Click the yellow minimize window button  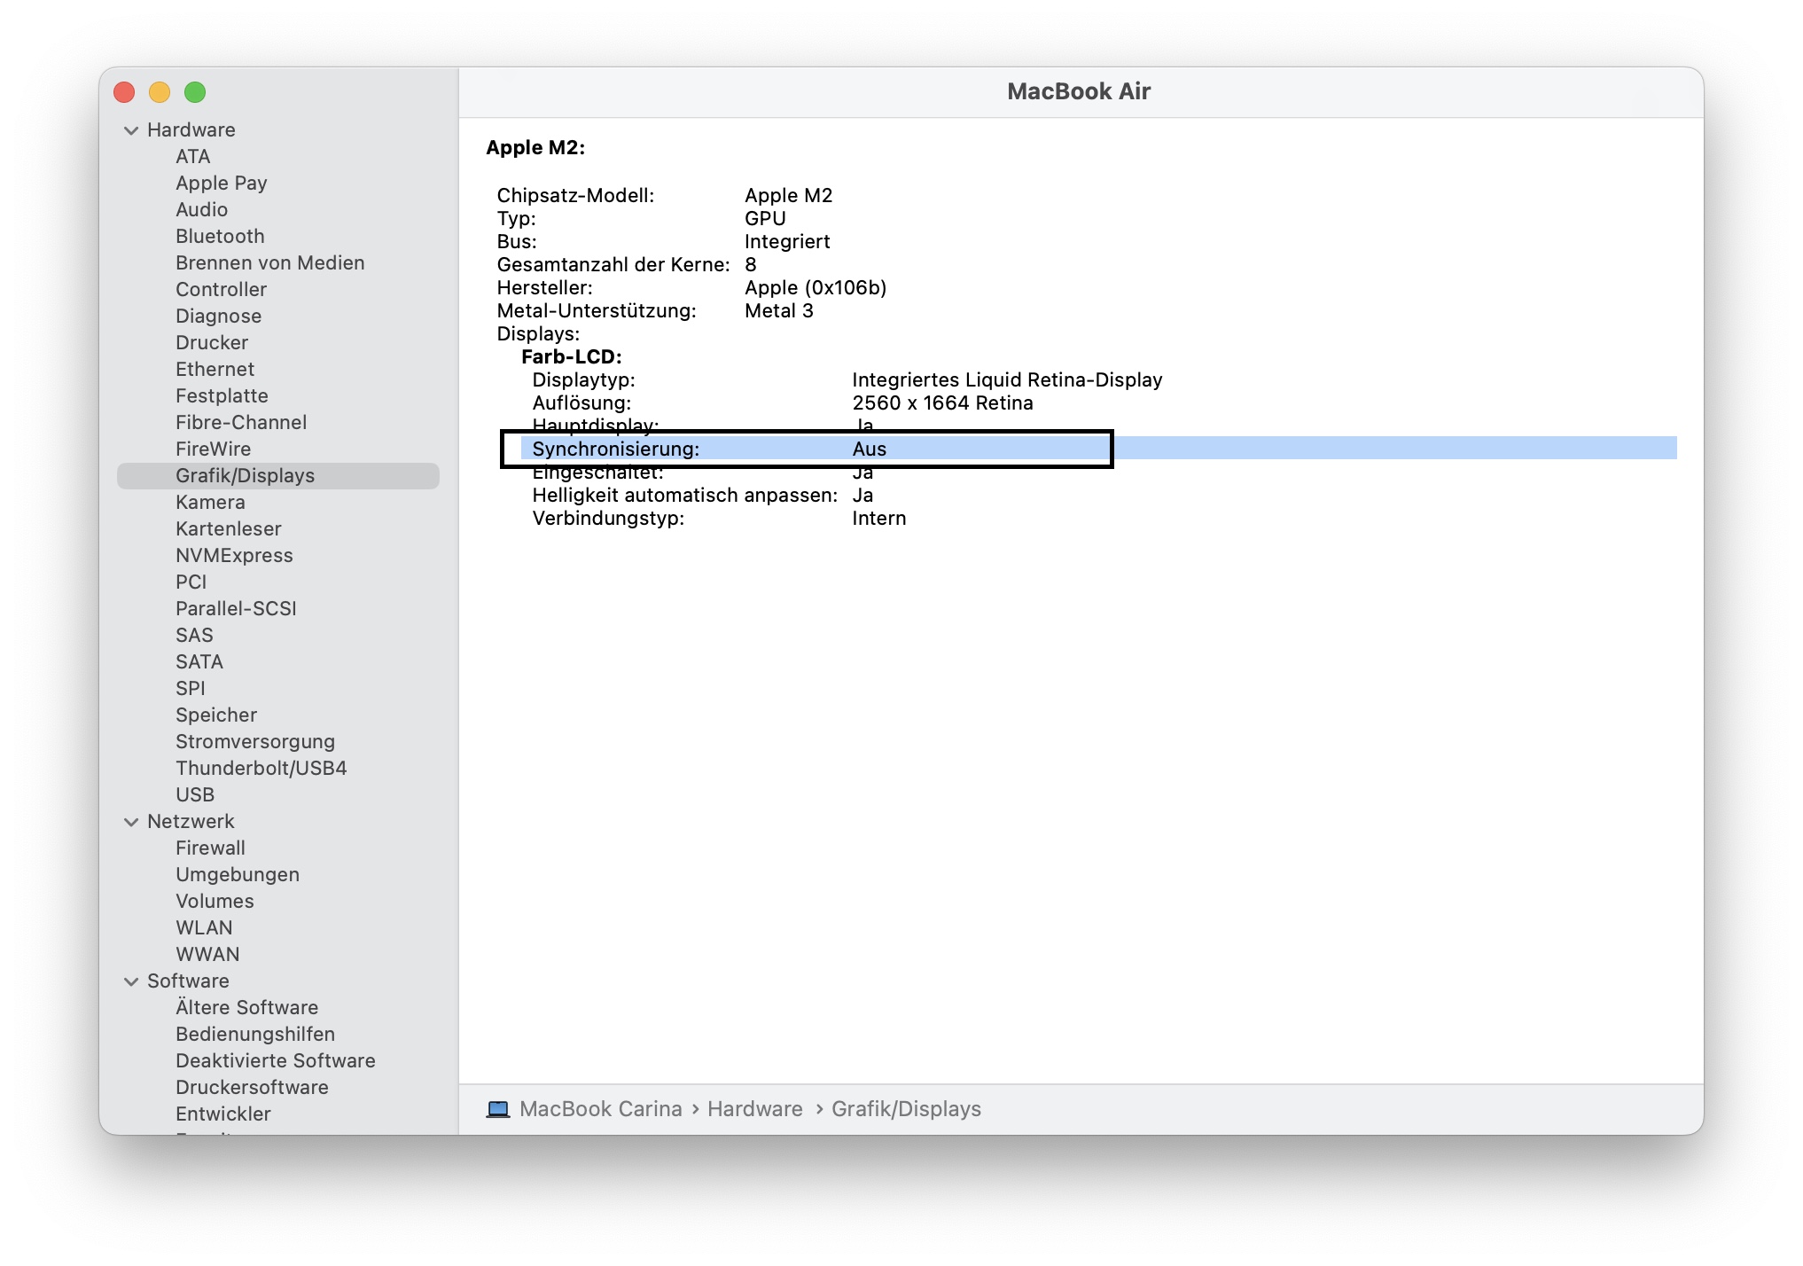point(160,92)
